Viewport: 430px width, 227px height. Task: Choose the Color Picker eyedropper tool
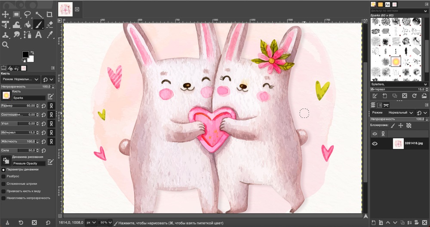tap(49, 35)
